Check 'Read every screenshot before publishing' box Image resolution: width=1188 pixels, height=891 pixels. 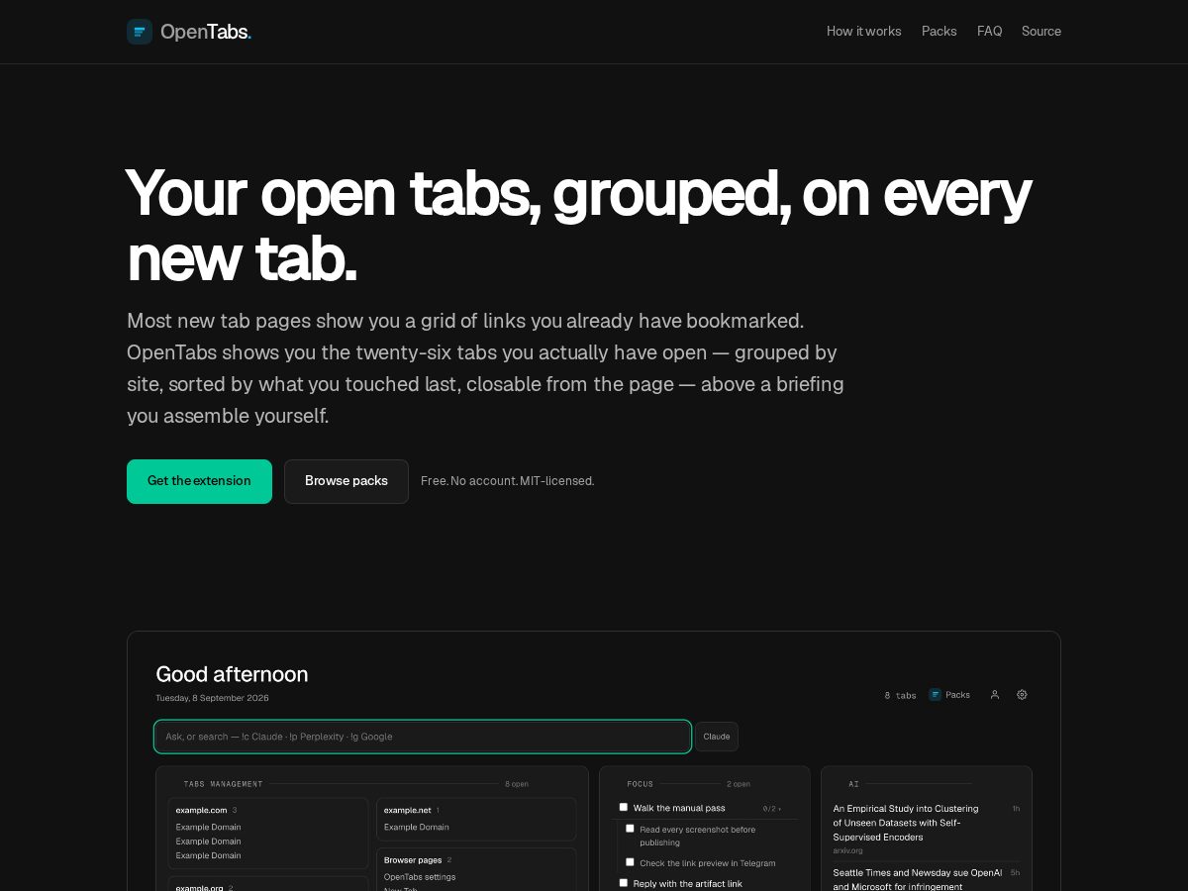click(630, 829)
